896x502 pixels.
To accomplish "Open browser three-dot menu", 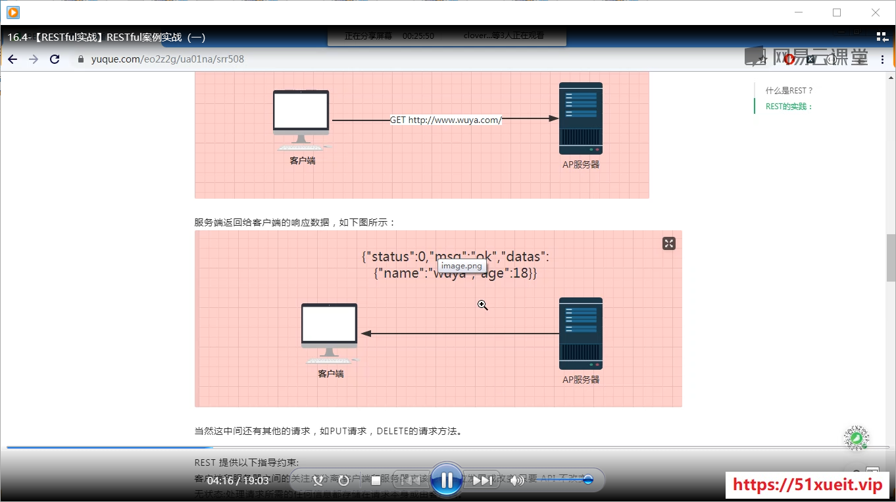I will pyautogui.click(x=882, y=59).
